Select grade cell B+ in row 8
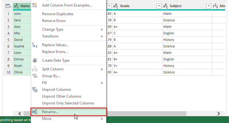 coord(137,59)
